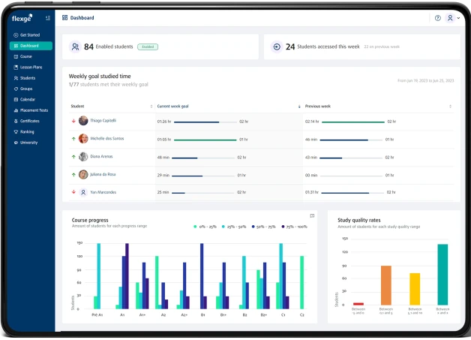This screenshot has height=340, width=471.
Task: Click the Enabled status badge
Action: 148,47
